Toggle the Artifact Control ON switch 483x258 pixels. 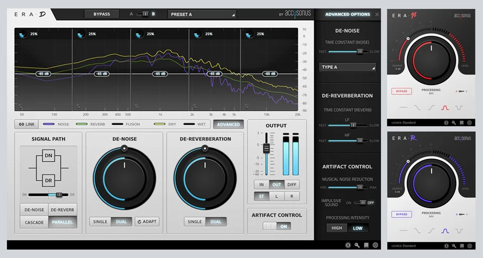[277, 226]
